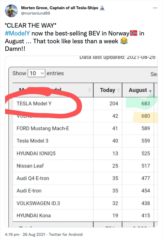Image resolution: width=164 pixels, height=241 pixels.
Task: Open the 4:19 pm 26 Aug 2021 timestamp
Action: click(25, 235)
